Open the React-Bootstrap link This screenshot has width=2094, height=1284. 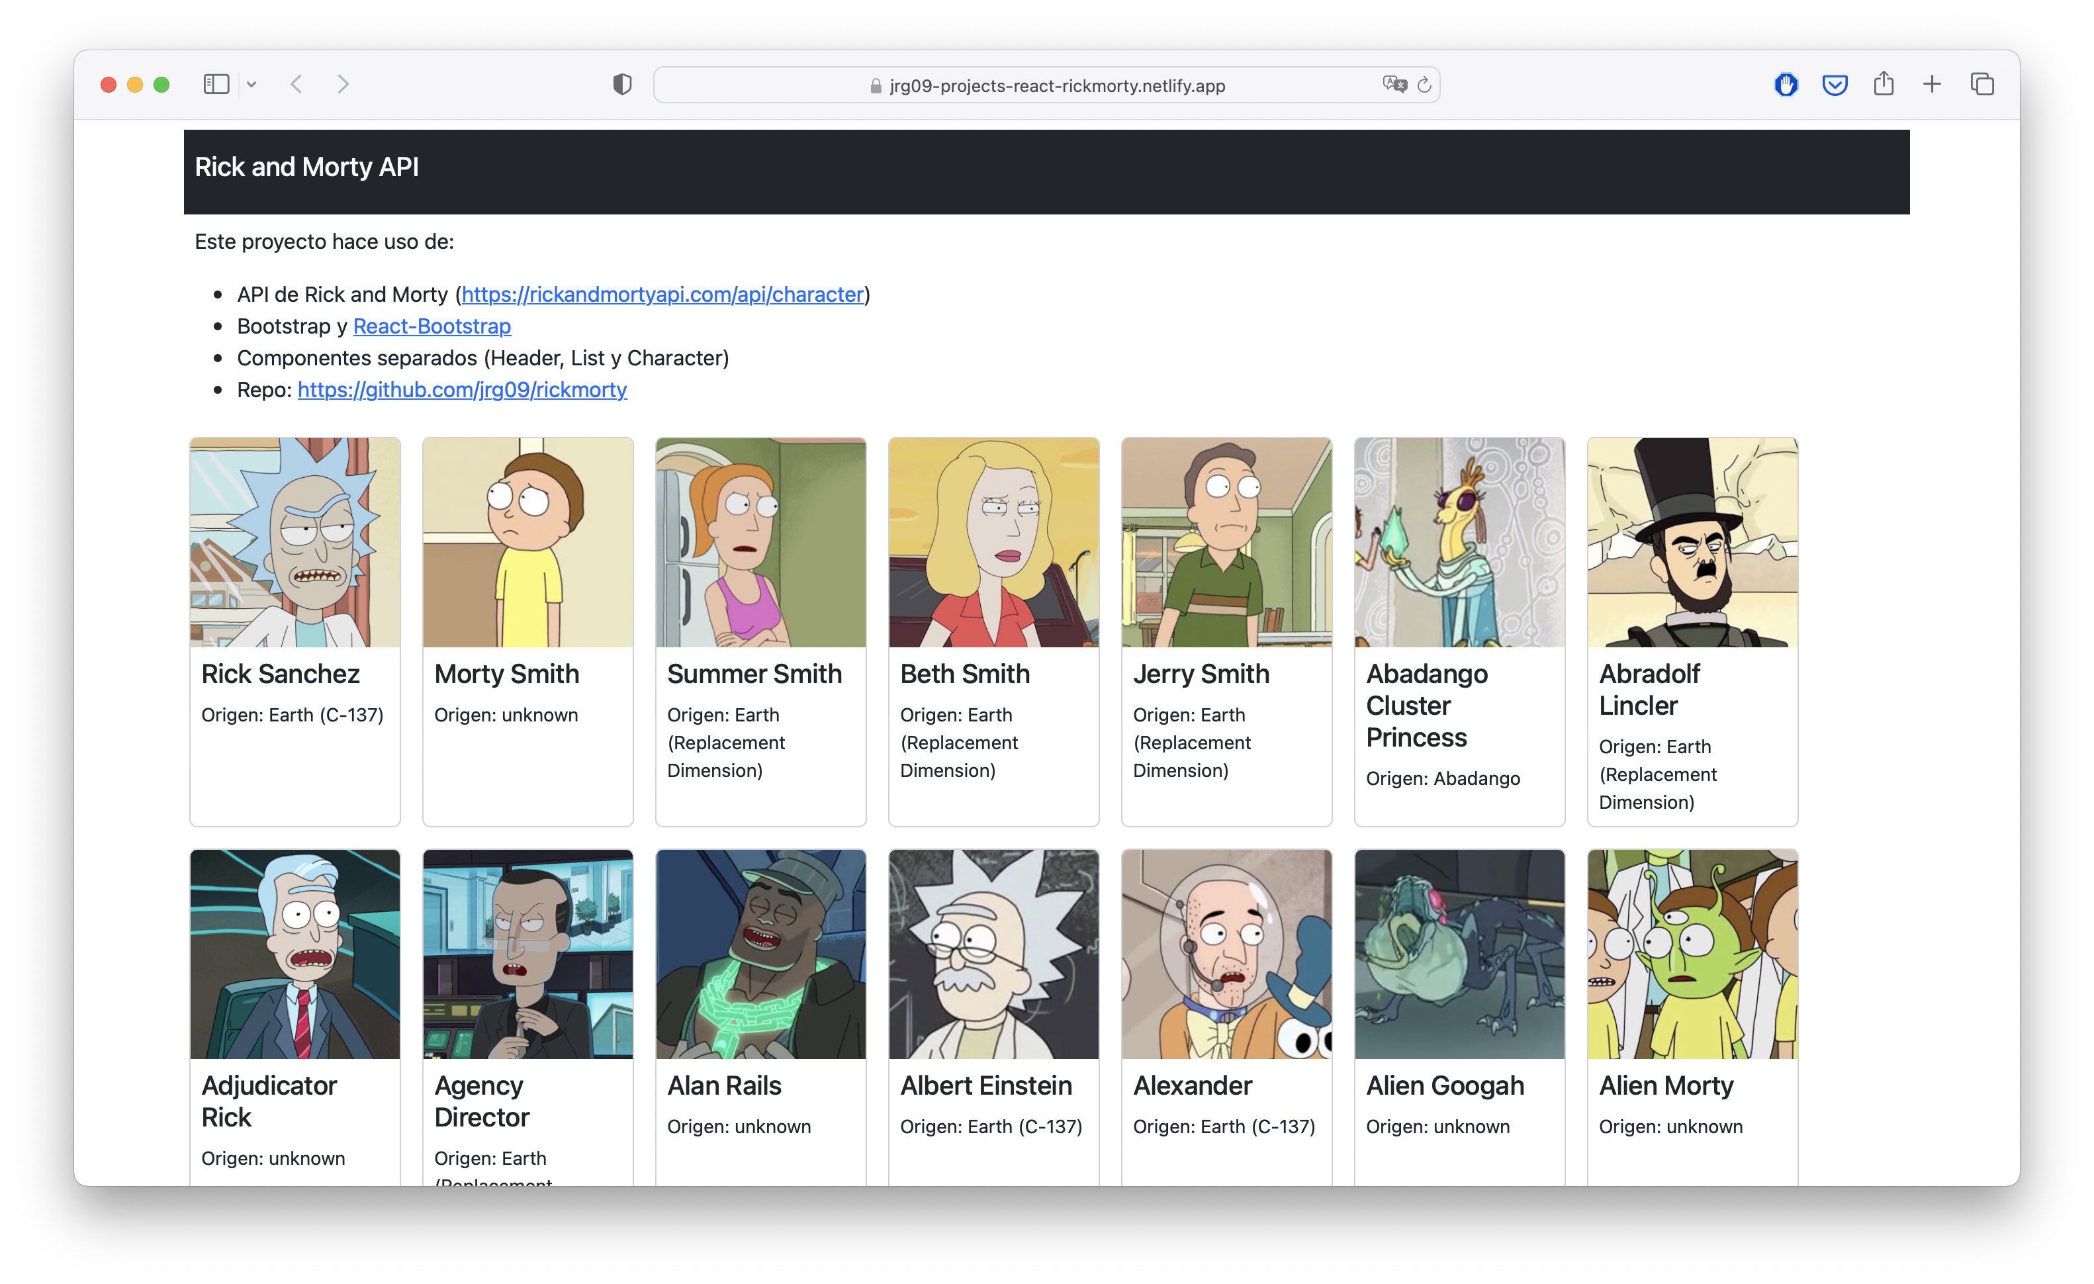point(432,326)
